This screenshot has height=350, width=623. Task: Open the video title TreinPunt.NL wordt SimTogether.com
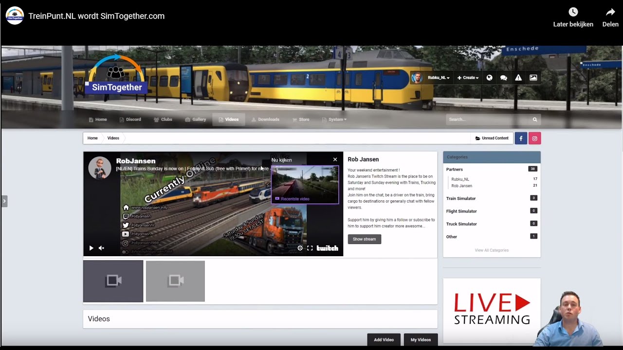pyautogui.click(x=96, y=16)
